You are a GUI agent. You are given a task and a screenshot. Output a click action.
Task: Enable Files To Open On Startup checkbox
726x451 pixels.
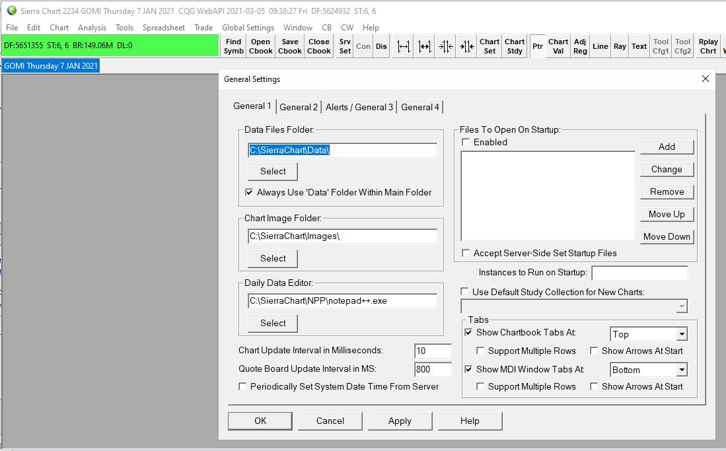(x=466, y=142)
